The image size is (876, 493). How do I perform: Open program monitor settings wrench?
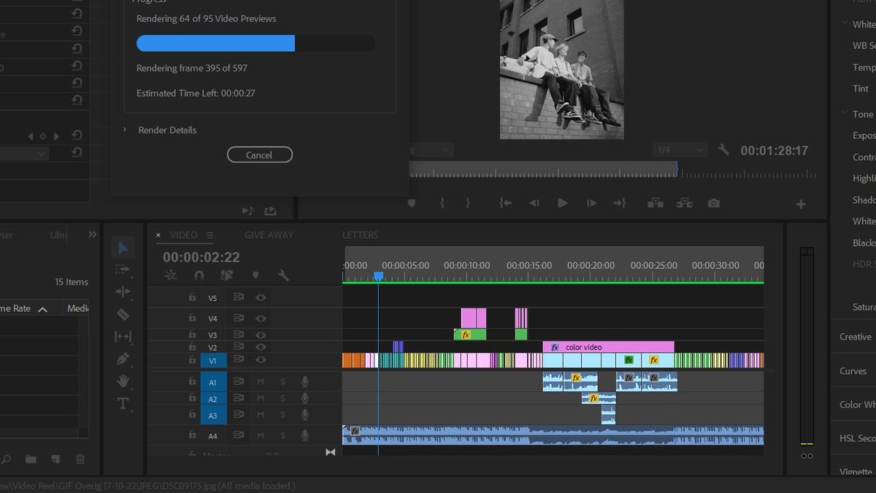(723, 150)
